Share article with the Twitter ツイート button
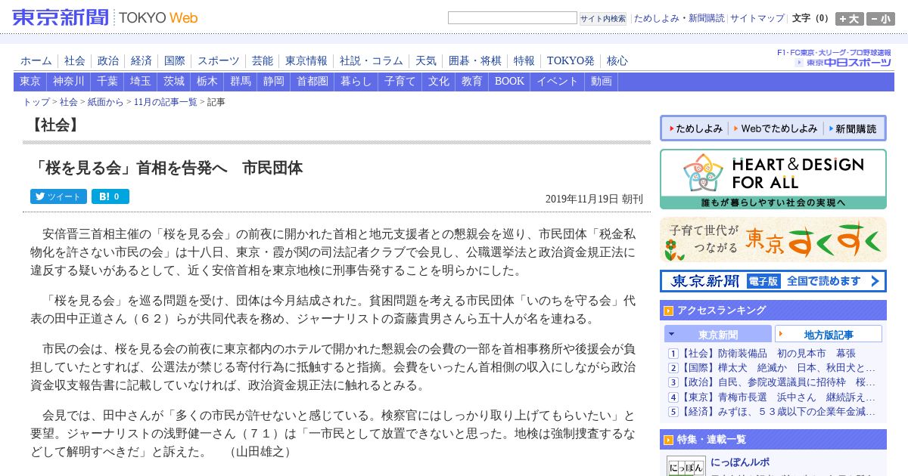 pos(58,196)
